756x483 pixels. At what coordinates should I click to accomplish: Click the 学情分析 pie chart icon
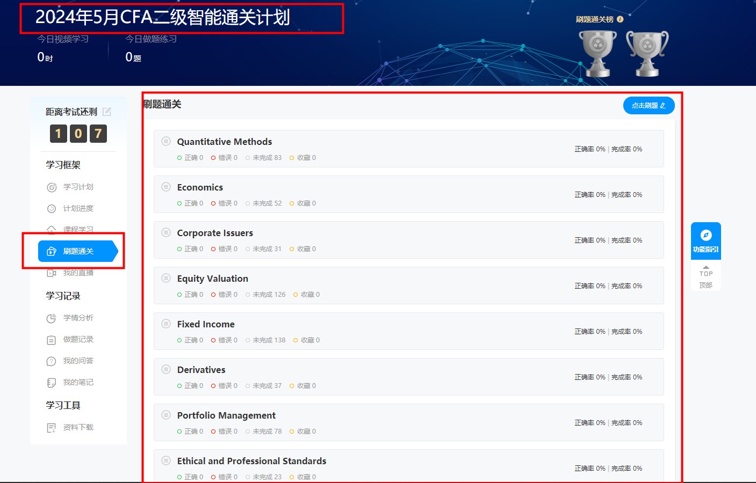(x=52, y=318)
